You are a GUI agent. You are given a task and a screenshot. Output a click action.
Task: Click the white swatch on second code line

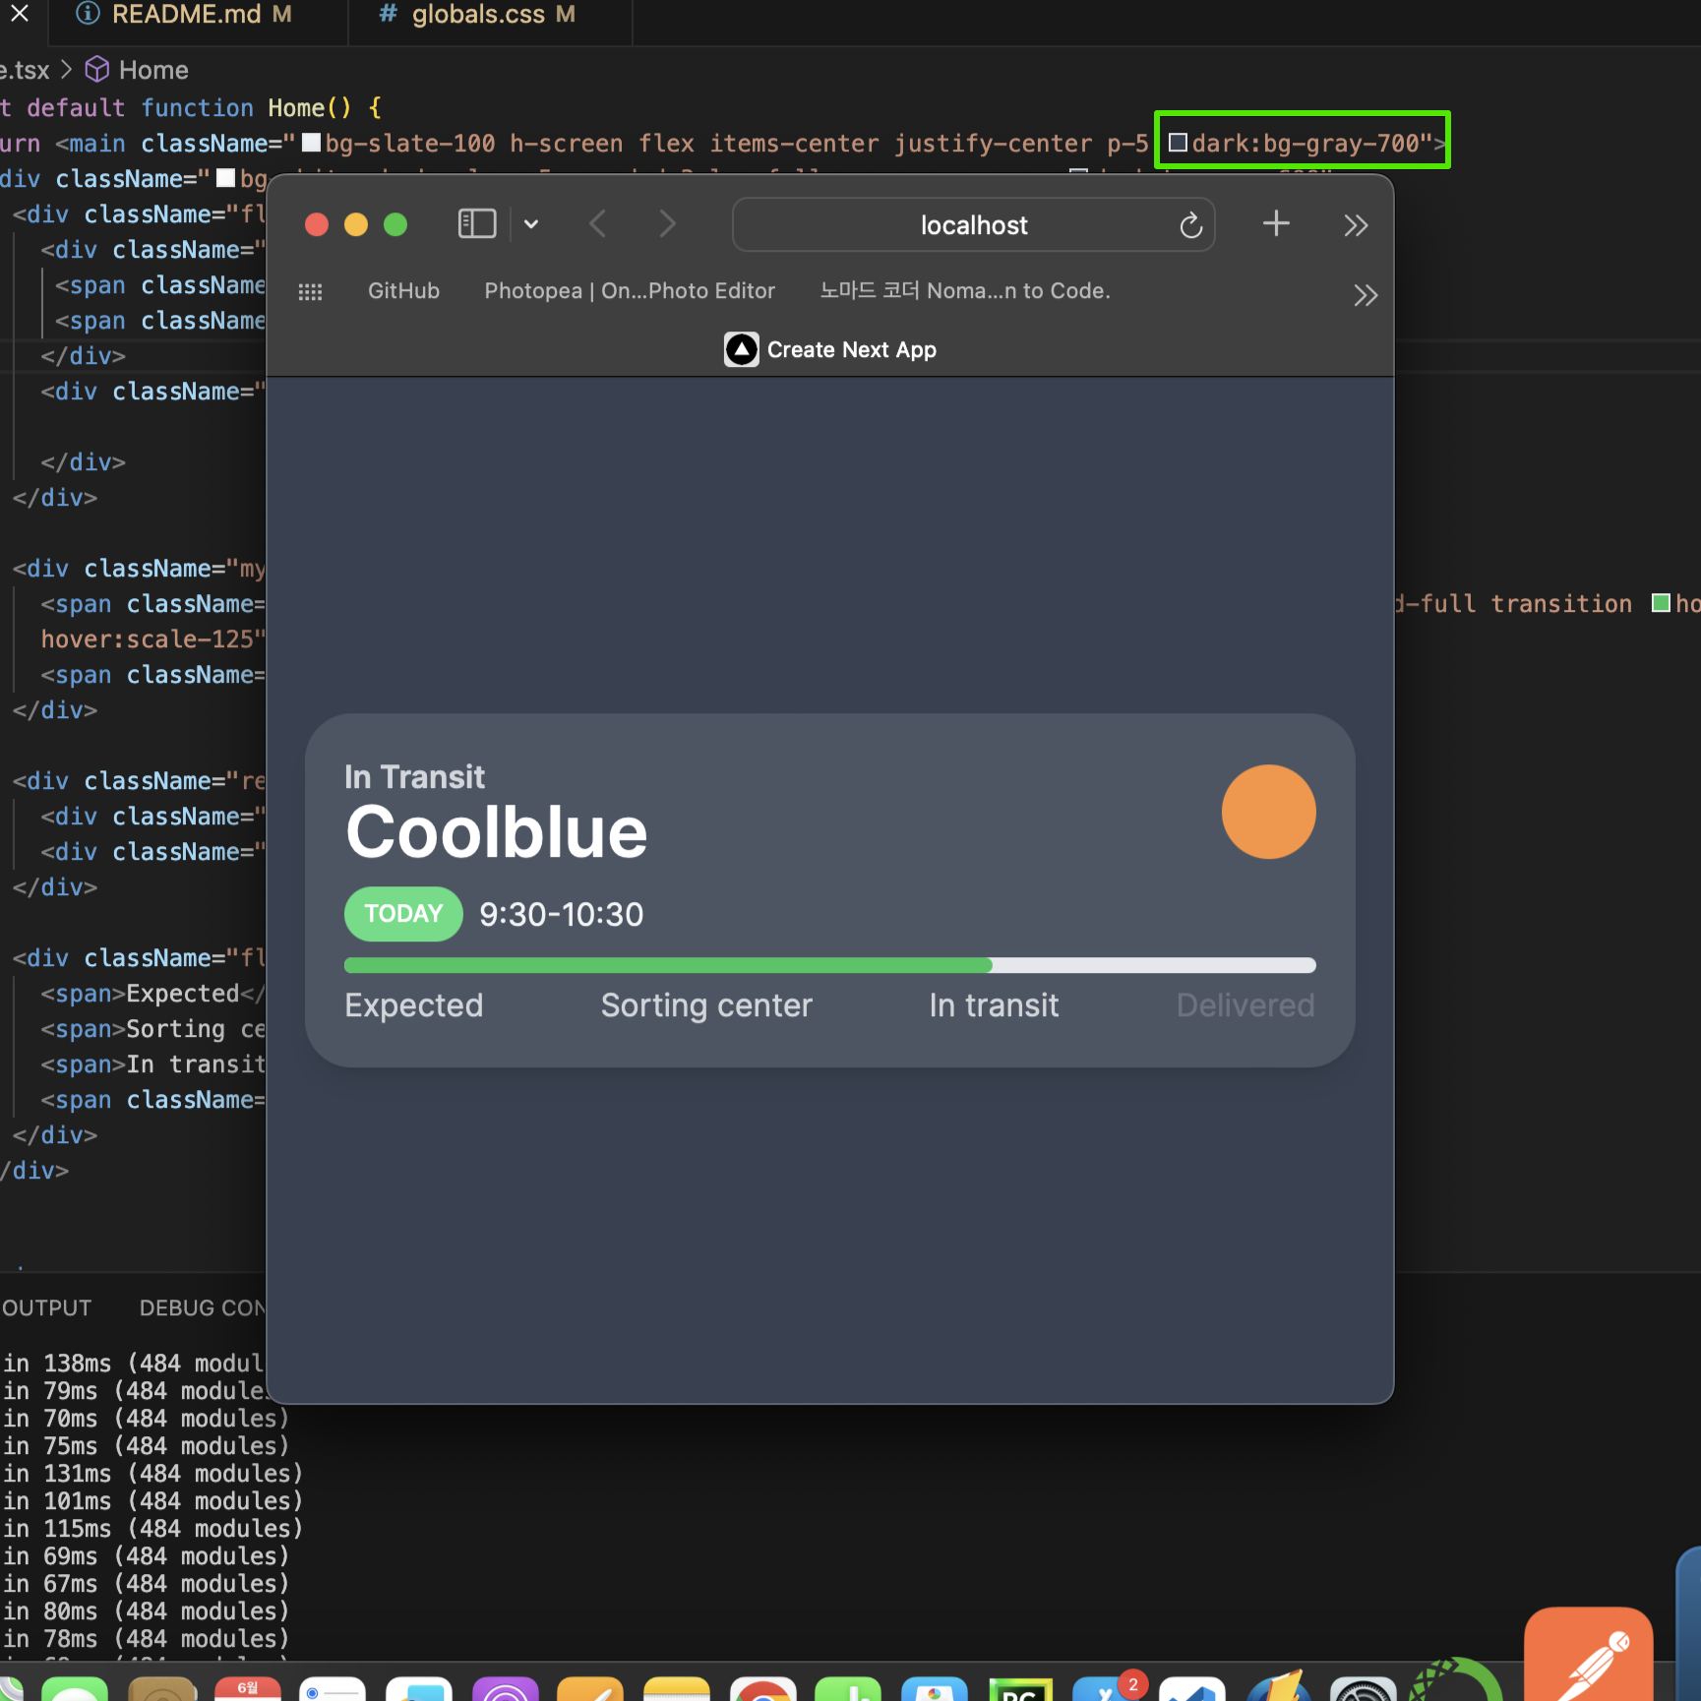click(225, 178)
